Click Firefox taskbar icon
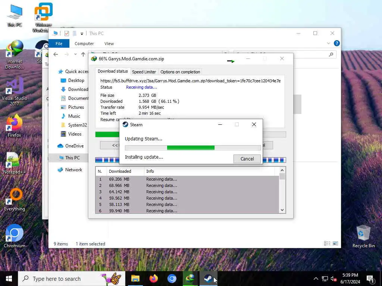 153,279
